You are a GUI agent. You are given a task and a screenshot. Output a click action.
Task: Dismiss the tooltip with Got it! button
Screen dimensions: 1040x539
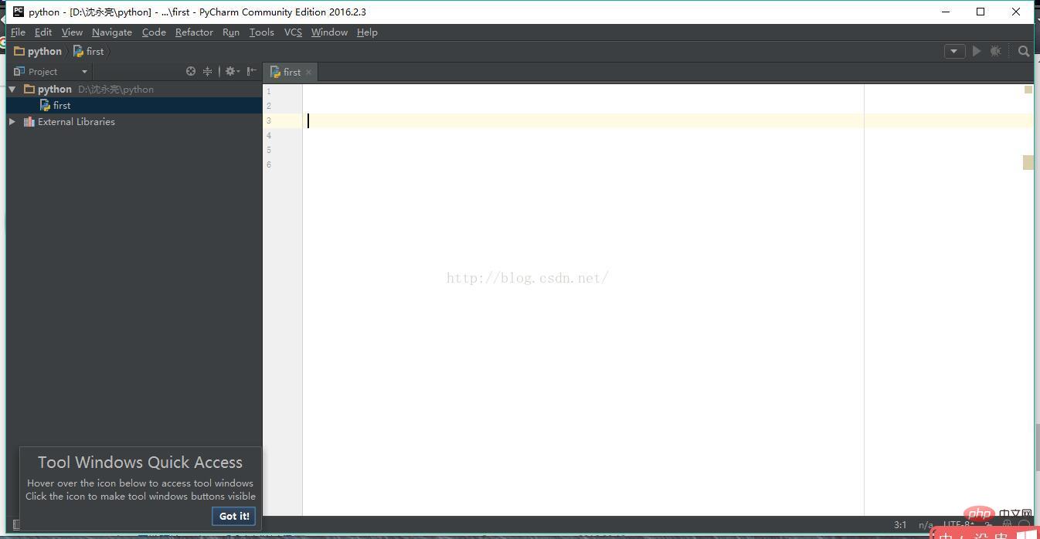click(x=234, y=516)
